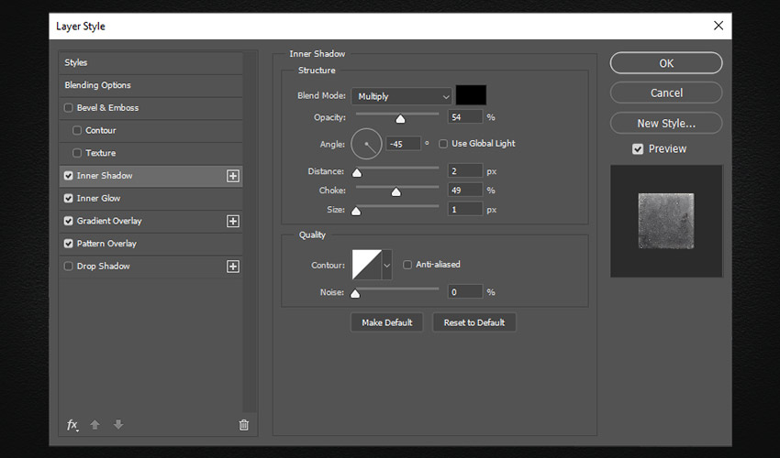The height and width of the screenshot is (458, 780).
Task: Open the Blend Mode Multiply dropdown
Action: click(400, 96)
